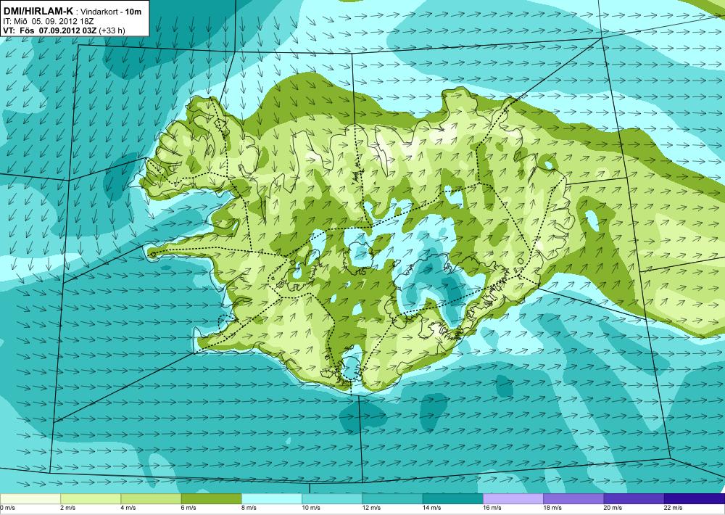
Task: Click the cyan 10–12 m/s legend swatch
Action: (x=332, y=498)
